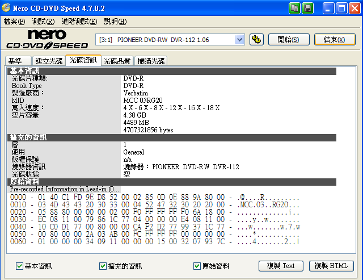Click the hex row starting 0050

[155, 235]
